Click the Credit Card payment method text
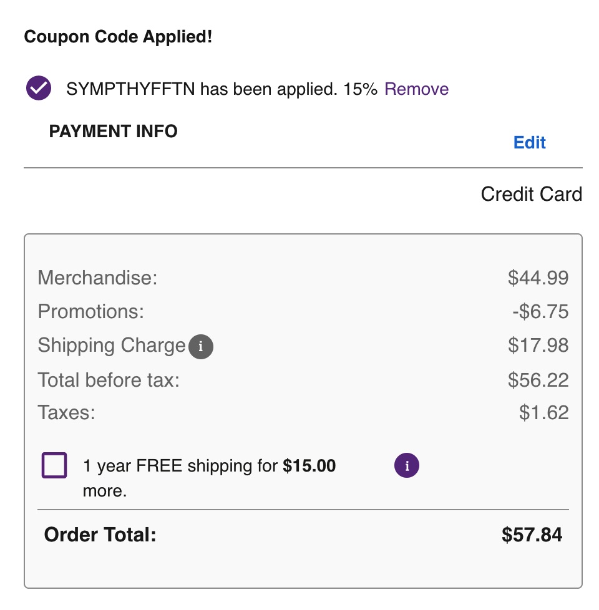 [x=531, y=194]
